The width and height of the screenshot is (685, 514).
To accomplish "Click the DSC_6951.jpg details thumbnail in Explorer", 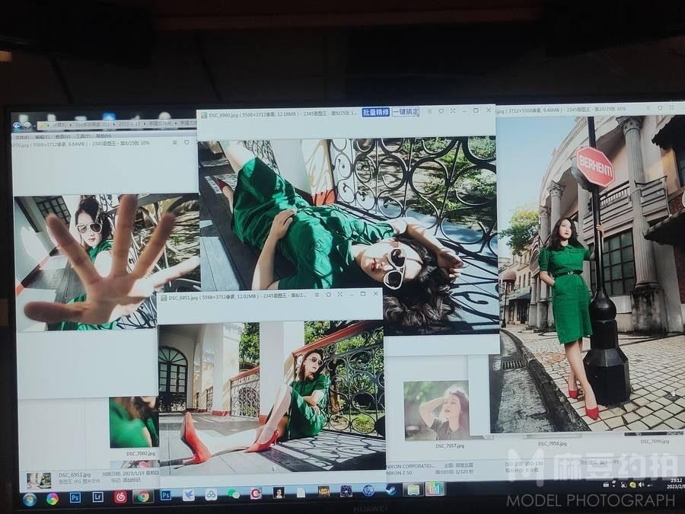I will [39, 480].
